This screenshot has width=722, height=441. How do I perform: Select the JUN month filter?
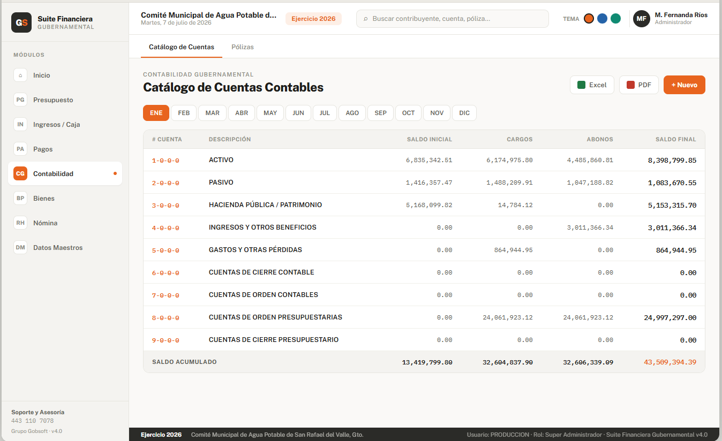298,113
